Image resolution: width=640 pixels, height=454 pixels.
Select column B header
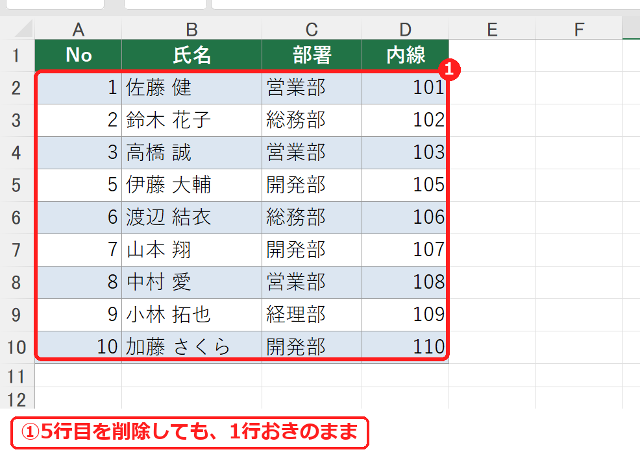(192, 29)
